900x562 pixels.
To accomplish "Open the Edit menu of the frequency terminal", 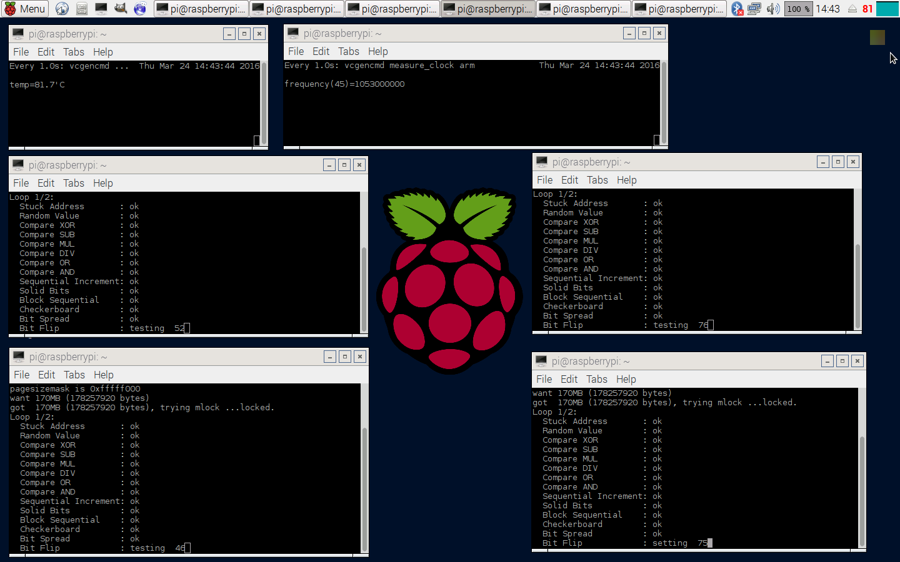I will [321, 51].
